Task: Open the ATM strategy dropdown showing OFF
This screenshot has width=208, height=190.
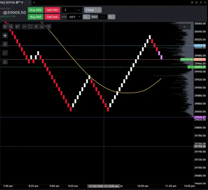Action: (x=75, y=17)
